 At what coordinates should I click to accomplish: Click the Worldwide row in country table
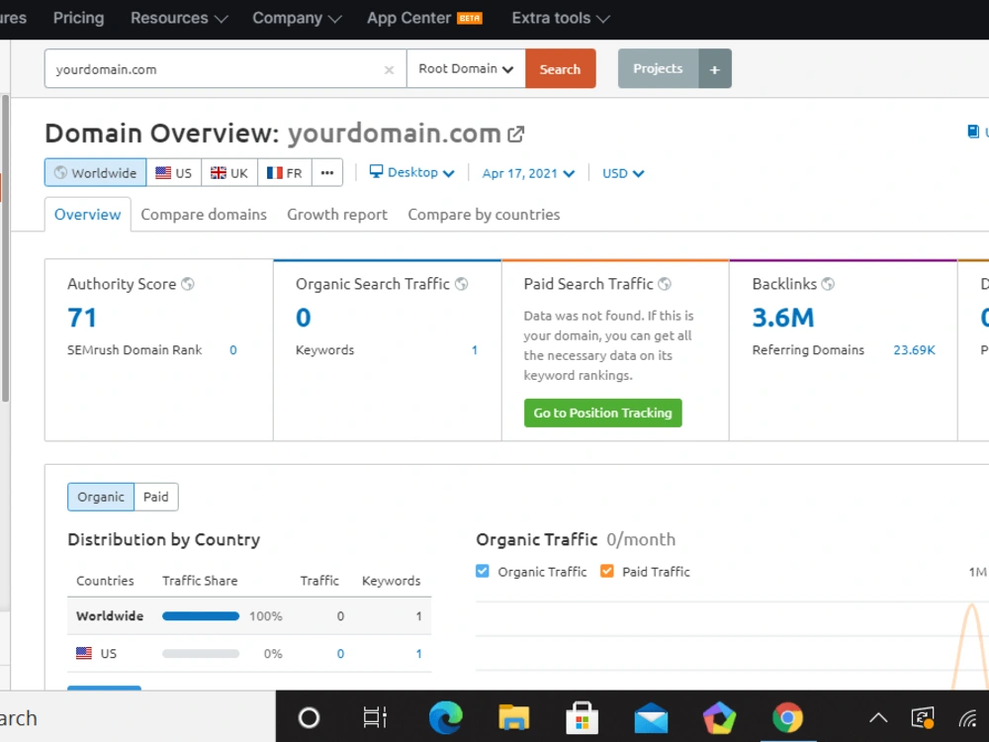(249, 615)
